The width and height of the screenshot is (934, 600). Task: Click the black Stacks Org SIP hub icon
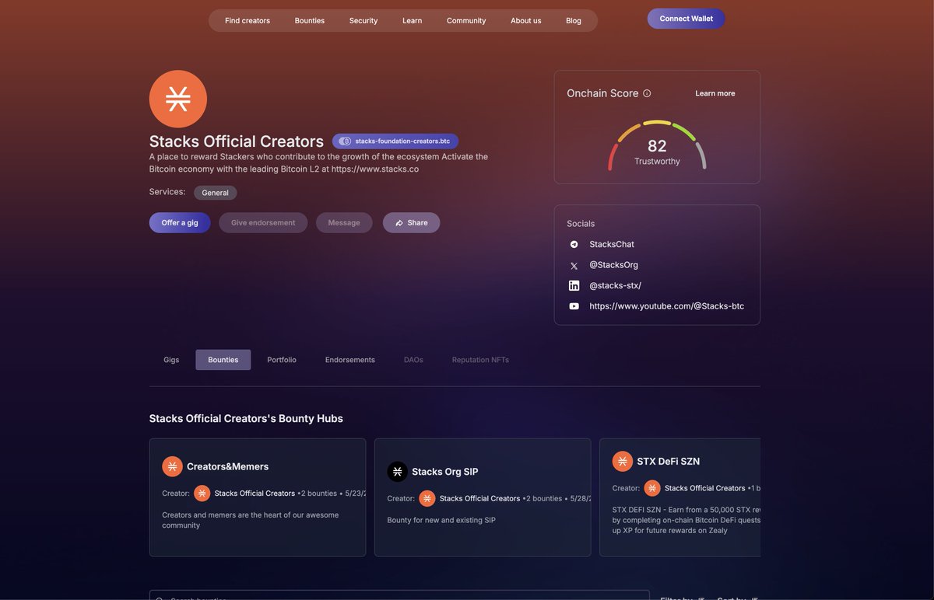click(x=398, y=472)
